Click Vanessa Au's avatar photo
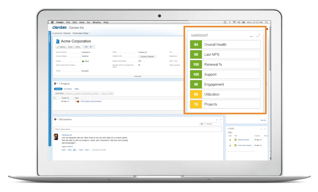Screen dimensions: 318x192 (56, 137)
